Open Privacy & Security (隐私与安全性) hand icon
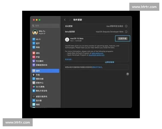 pos(34,91)
